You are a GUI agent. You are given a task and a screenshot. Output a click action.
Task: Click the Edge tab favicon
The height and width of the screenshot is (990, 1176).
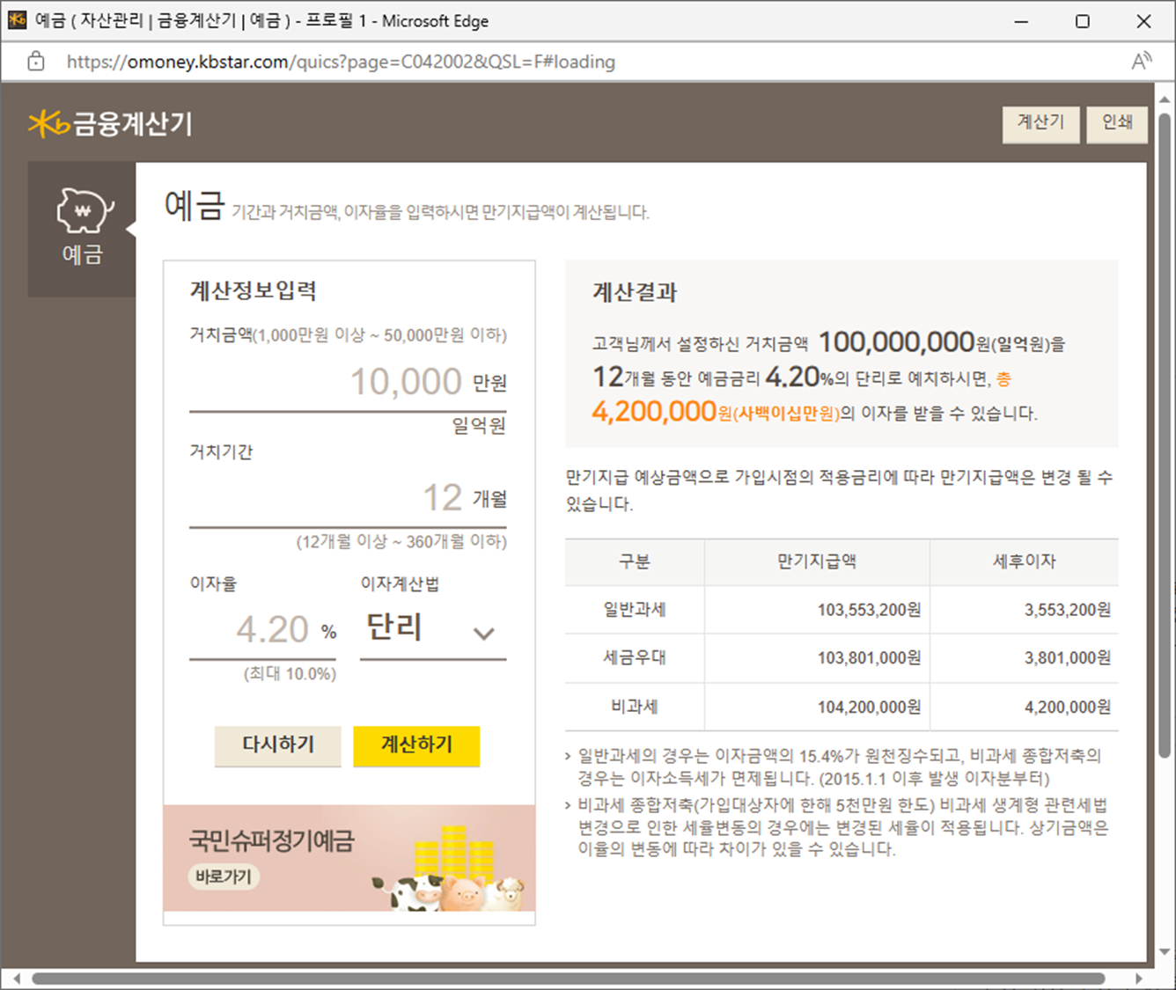(17, 19)
